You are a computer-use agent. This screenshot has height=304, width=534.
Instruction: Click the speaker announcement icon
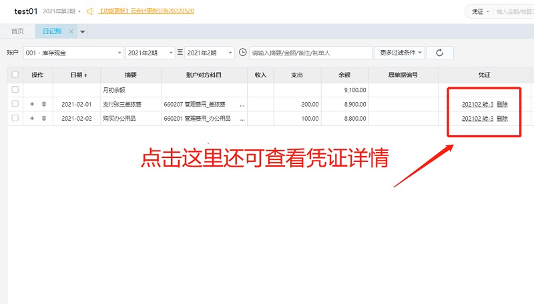point(90,11)
